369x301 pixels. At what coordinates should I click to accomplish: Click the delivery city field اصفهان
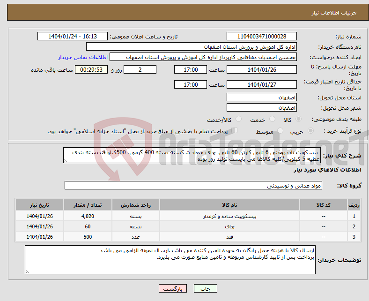click(261, 107)
